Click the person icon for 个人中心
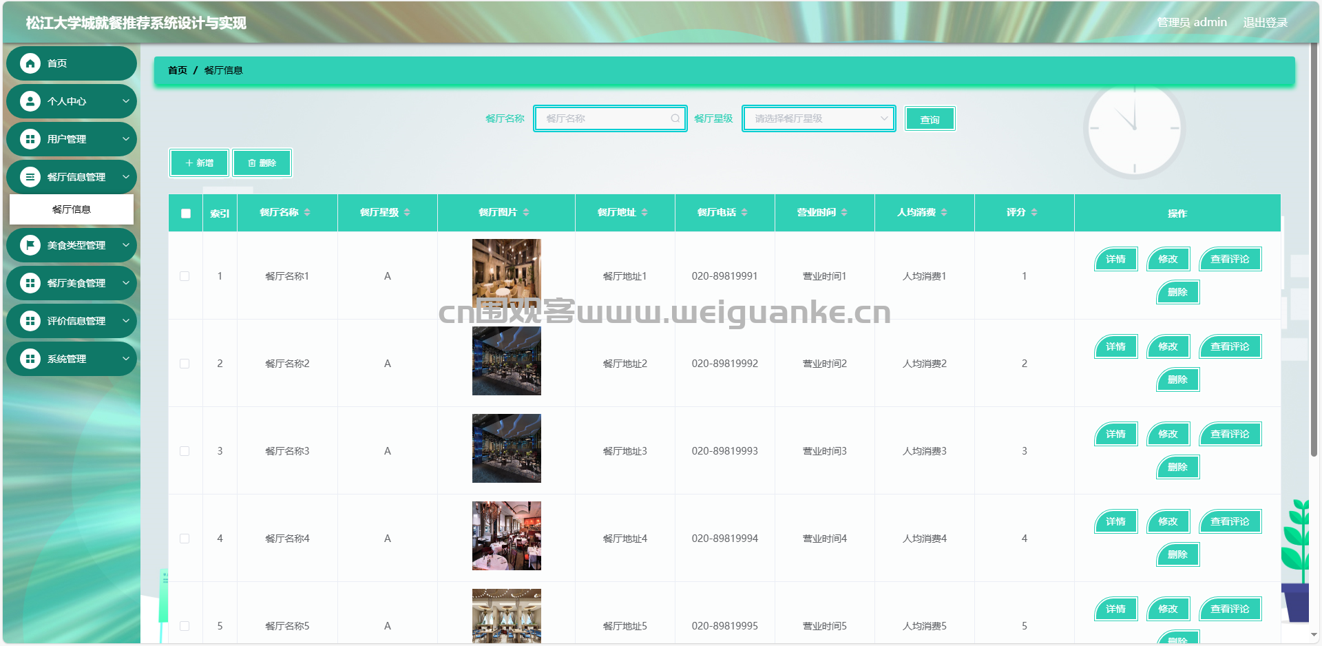 coord(30,101)
